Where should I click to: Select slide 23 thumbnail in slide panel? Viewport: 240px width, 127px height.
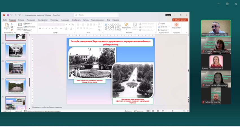click(16, 68)
